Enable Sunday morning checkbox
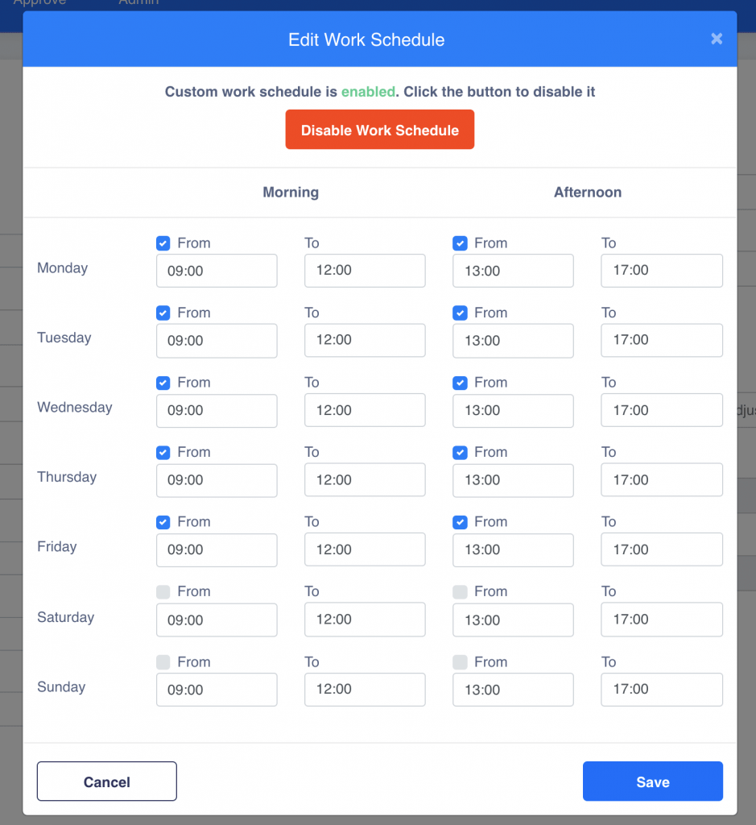Screen dimensions: 756x825 click(x=163, y=662)
